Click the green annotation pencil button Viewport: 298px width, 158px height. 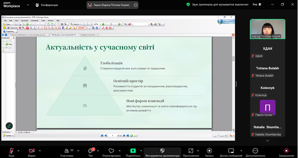pyautogui.click(x=9, y=126)
